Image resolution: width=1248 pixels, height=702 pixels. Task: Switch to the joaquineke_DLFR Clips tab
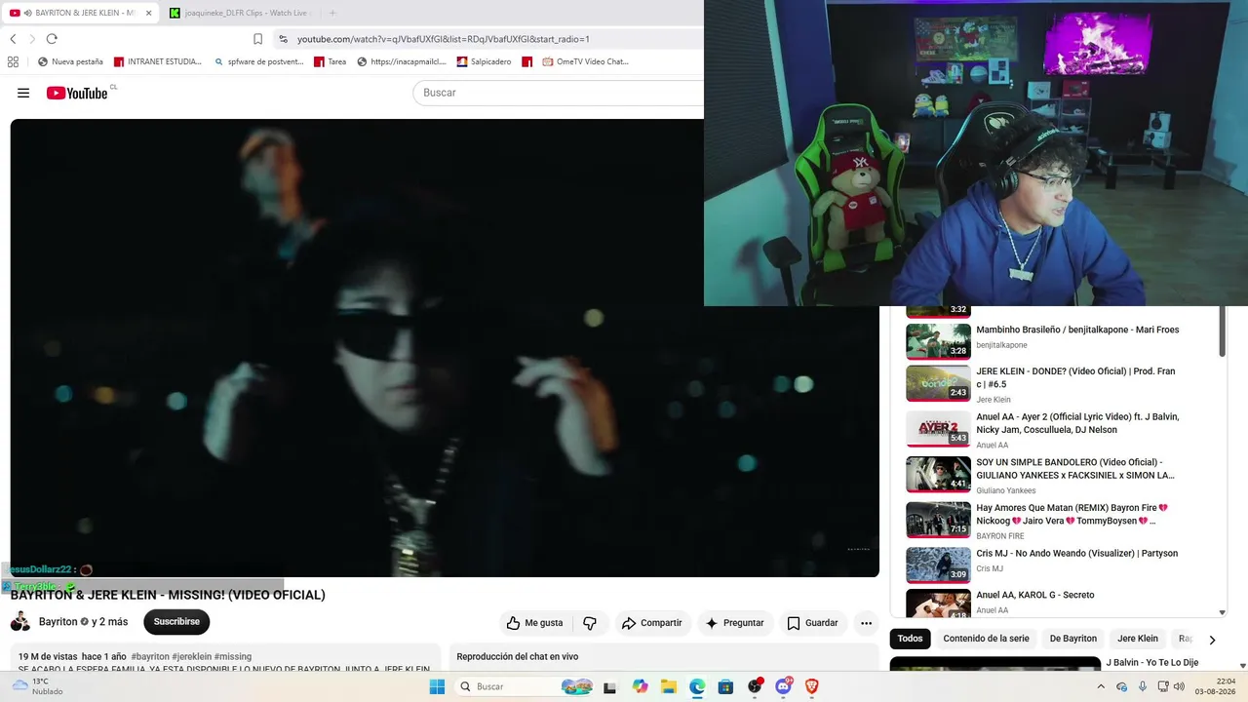click(240, 13)
